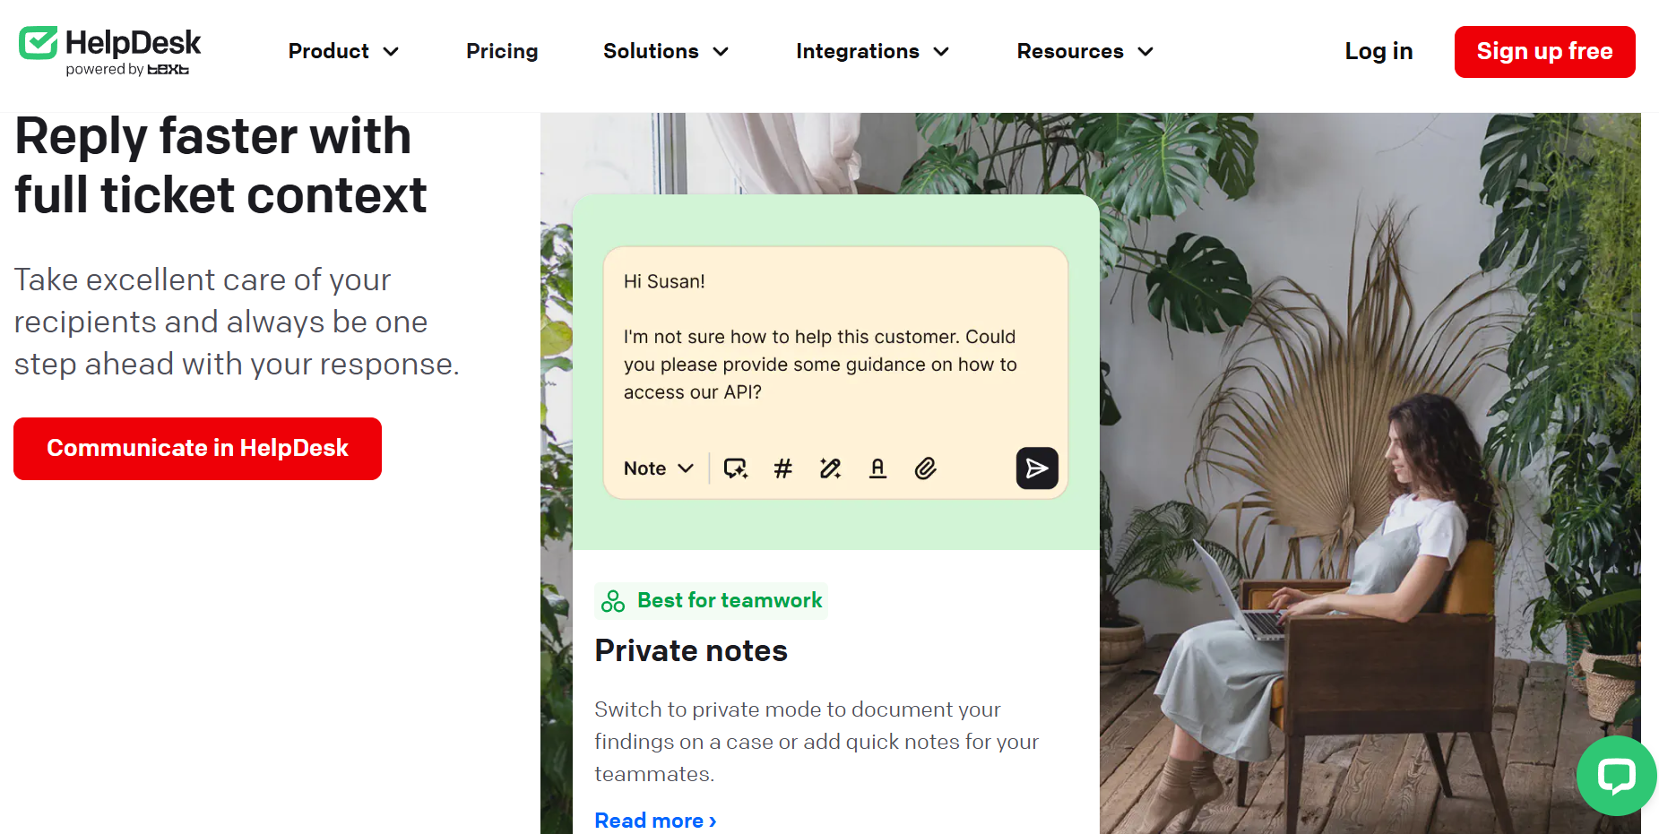Follow the Read more link
This screenshot has height=834, width=1659.
click(x=655, y=821)
